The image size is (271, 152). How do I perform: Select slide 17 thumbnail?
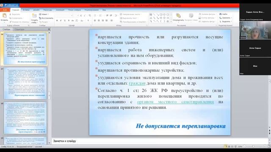pyautogui.click(x=25, y=83)
